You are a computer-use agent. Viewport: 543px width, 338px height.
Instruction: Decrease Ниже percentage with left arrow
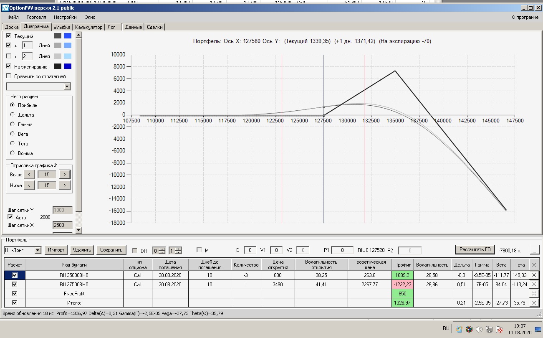pyautogui.click(x=29, y=185)
